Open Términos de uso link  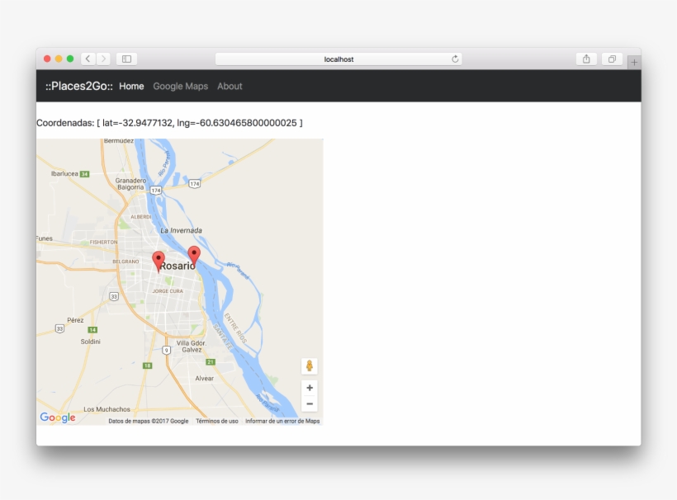click(x=217, y=421)
